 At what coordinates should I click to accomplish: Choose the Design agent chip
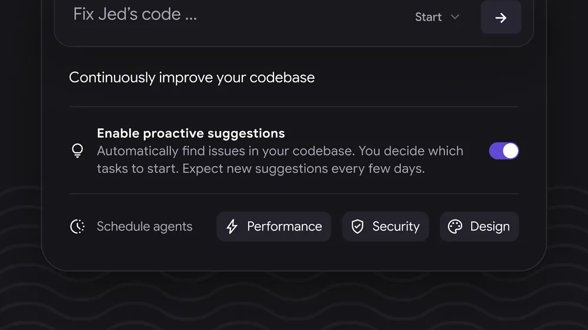(x=479, y=227)
